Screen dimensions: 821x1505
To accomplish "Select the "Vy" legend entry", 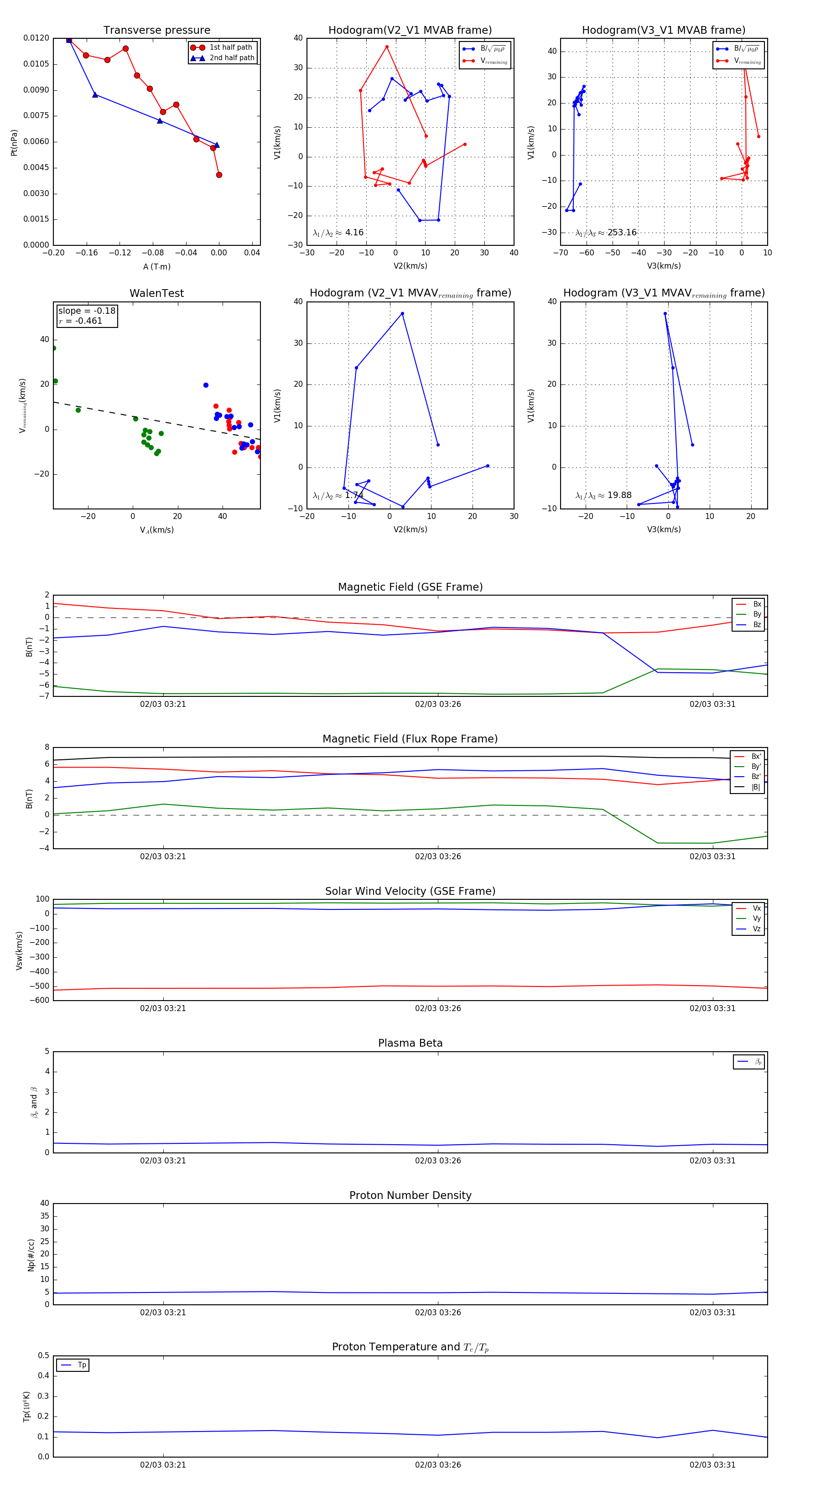I will [x=748, y=919].
